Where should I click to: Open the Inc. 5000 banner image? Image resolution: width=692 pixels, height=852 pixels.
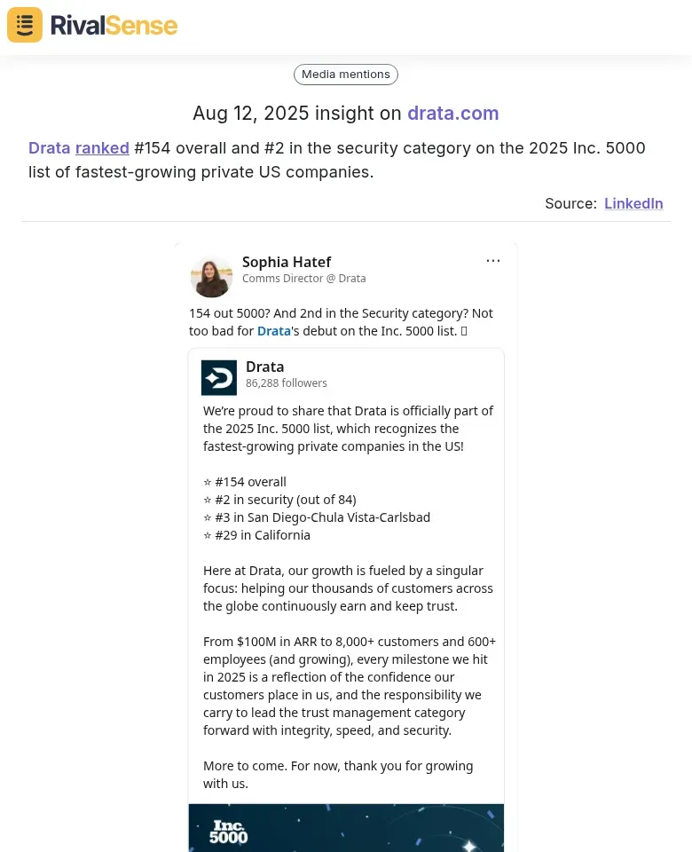click(346, 827)
